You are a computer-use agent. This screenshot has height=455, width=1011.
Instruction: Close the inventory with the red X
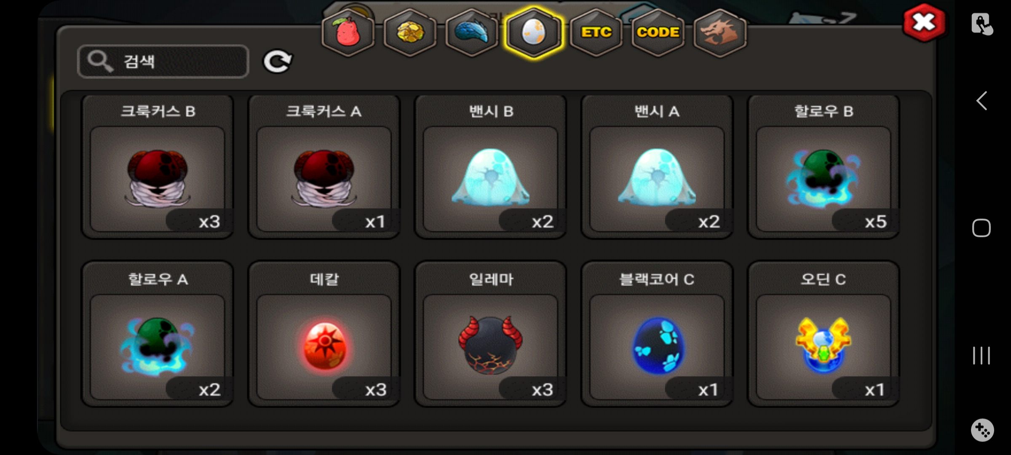point(924,23)
